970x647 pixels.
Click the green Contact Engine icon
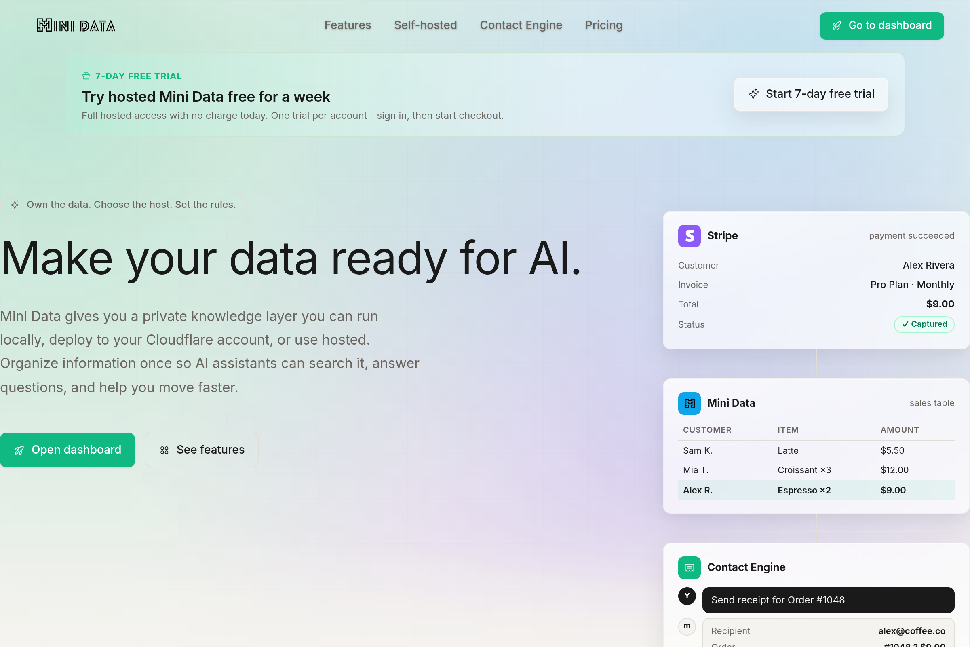689,567
